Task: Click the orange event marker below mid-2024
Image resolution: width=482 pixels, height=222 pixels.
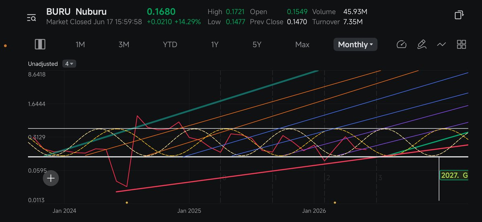Action: coord(127,203)
